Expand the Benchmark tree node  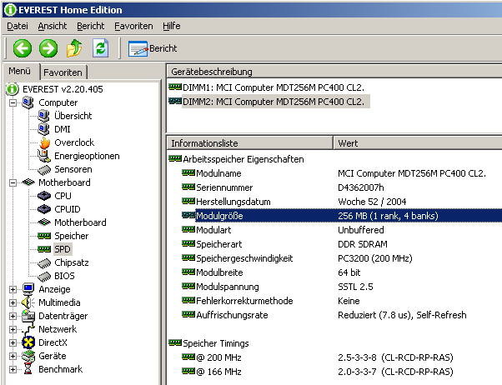pyautogui.click(x=13, y=369)
